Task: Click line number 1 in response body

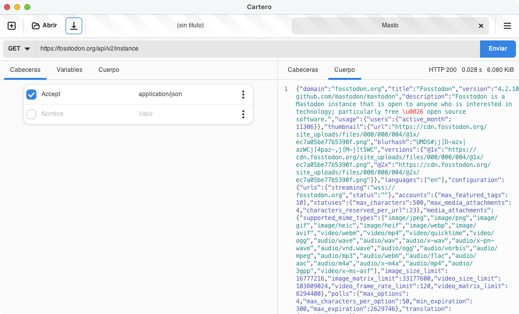Action: [x=286, y=89]
